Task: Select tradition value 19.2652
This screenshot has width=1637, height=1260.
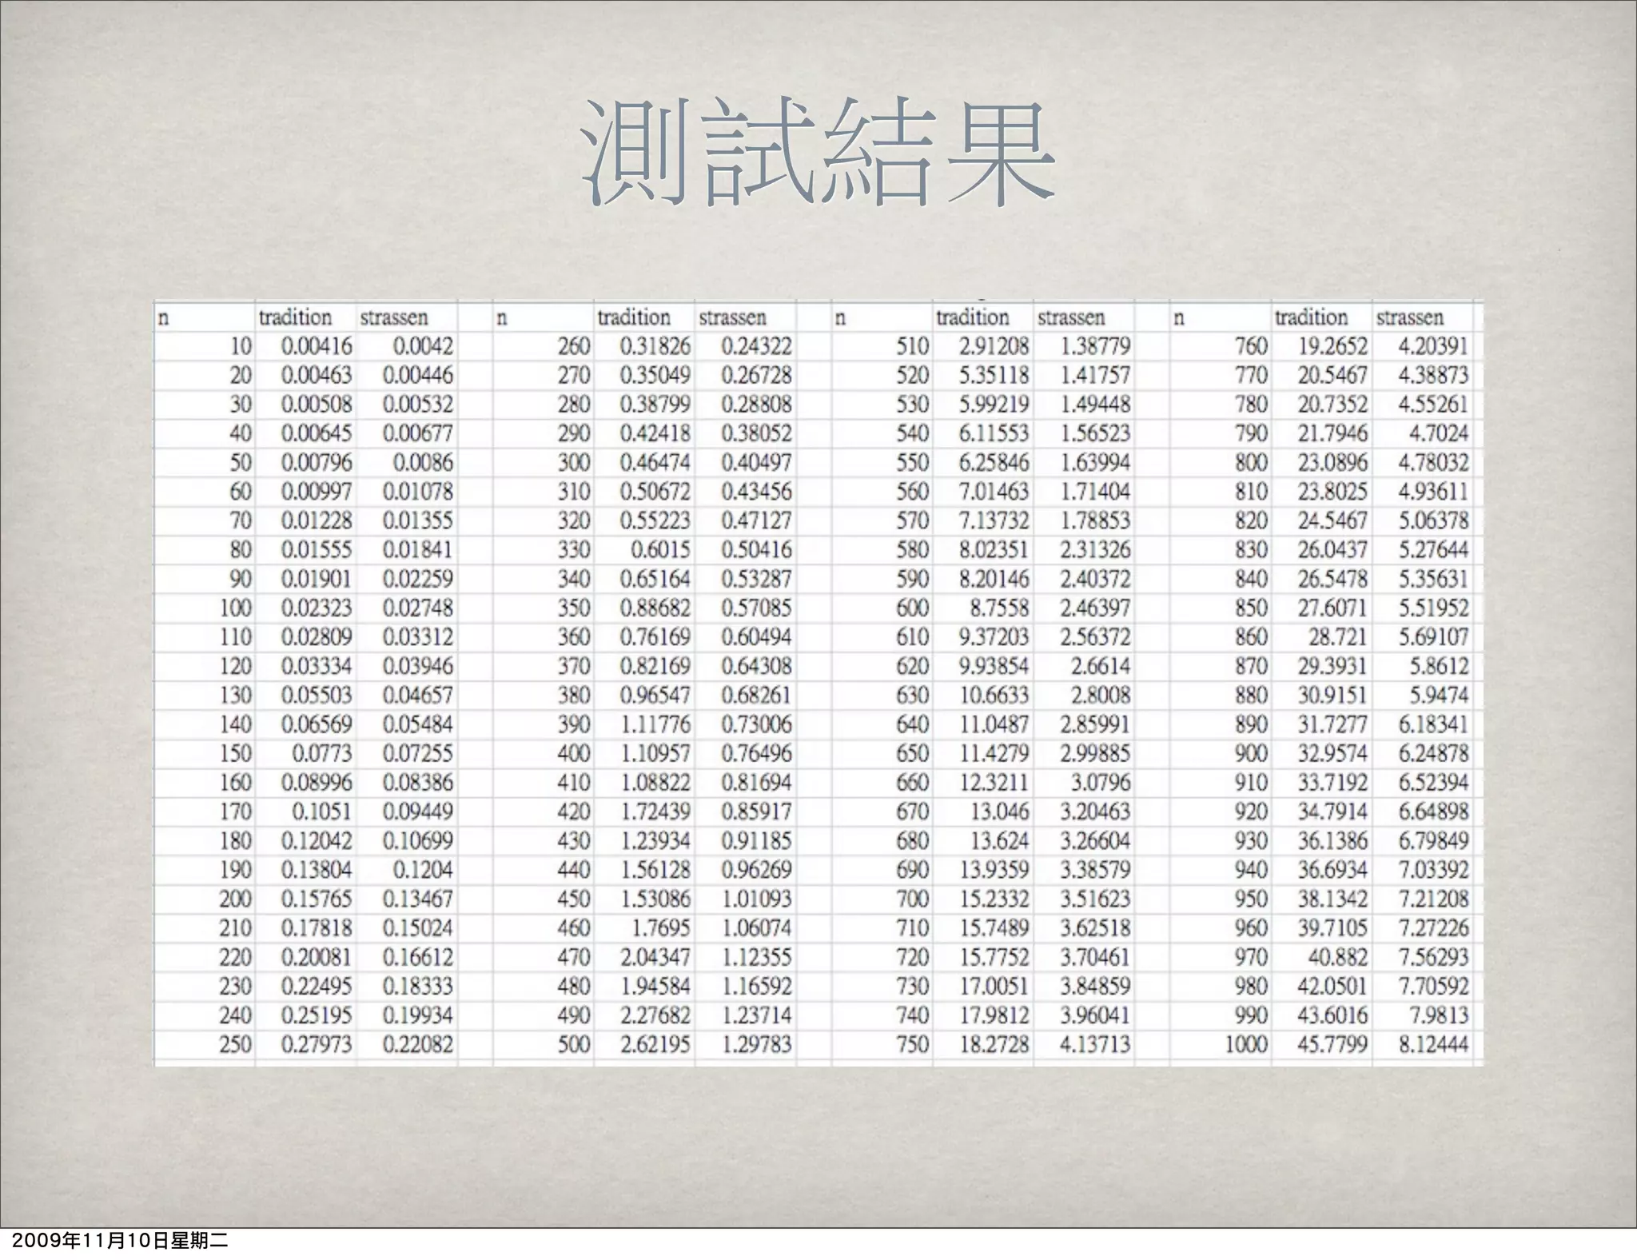Action: click(1333, 346)
